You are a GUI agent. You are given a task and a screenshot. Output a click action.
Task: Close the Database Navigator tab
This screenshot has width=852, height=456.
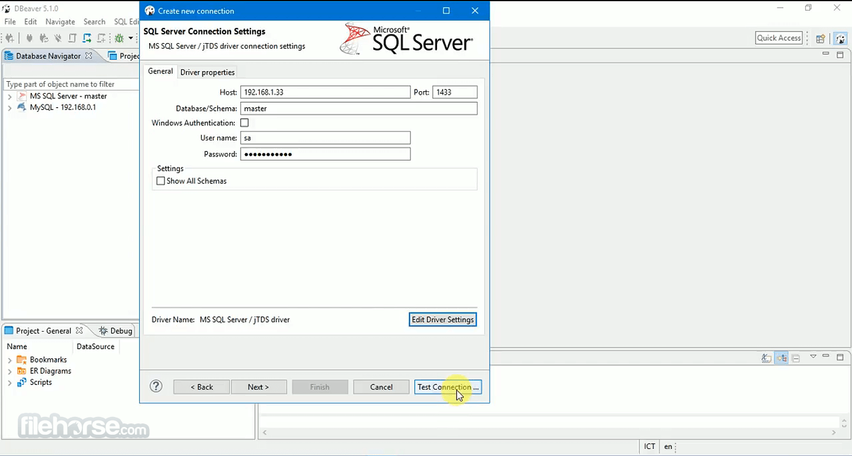pos(89,56)
